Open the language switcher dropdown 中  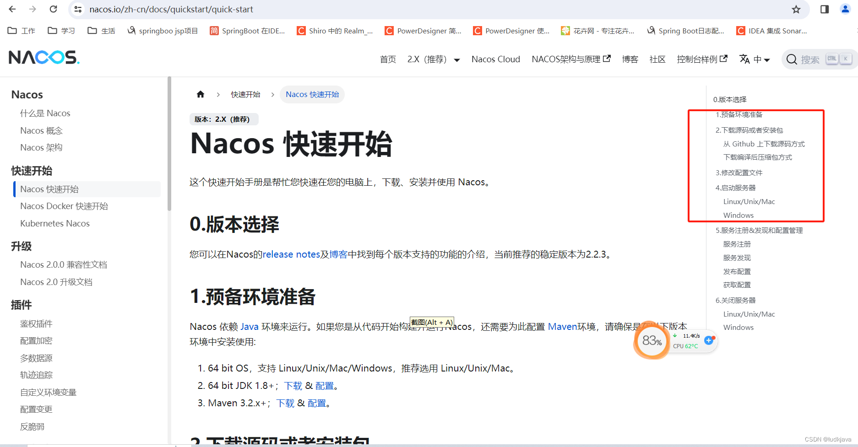[x=755, y=59]
